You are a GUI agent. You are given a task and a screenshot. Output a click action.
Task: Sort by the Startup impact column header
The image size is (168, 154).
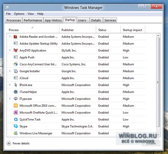coord(133,29)
